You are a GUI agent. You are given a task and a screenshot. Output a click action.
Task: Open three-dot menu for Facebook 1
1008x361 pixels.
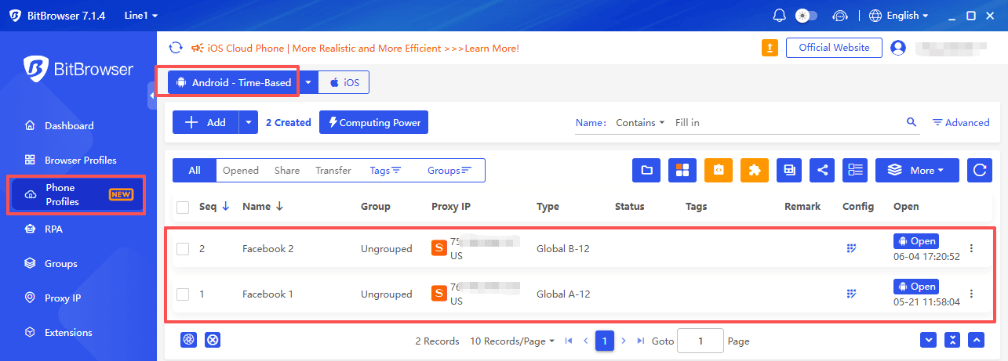972,294
